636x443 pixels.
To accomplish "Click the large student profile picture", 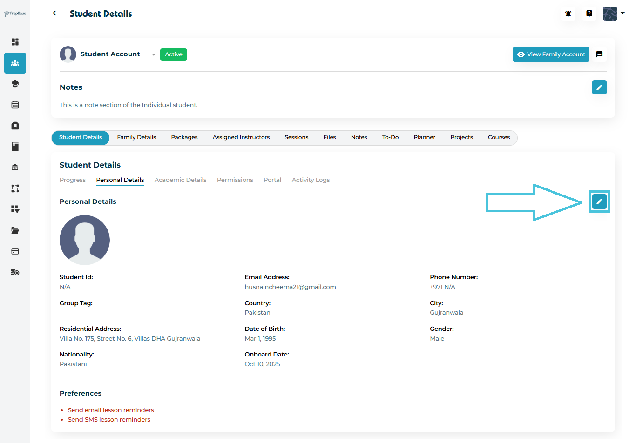I will point(85,240).
